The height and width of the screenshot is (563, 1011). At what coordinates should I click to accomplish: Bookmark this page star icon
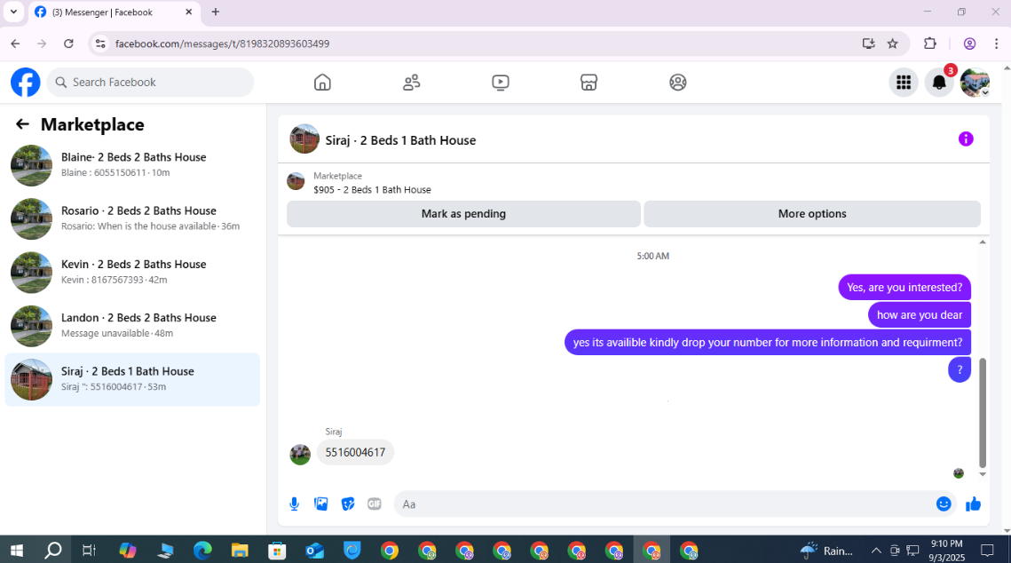pos(892,44)
